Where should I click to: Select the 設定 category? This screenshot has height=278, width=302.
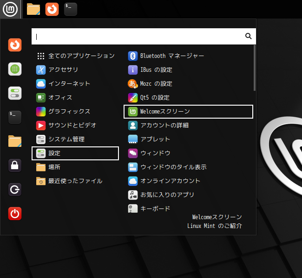point(75,153)
